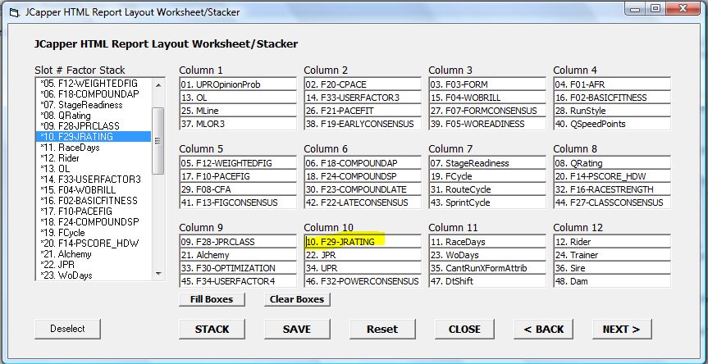The height and width of the screenshot is (364, 708).
Task: Select highlighted *10. F29-JRATING list item
Action: click(x=93, y=137)
